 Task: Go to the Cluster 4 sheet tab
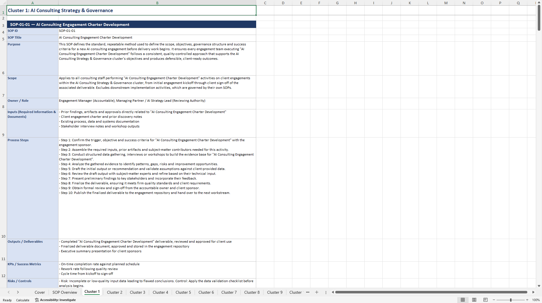coord(160,292)
